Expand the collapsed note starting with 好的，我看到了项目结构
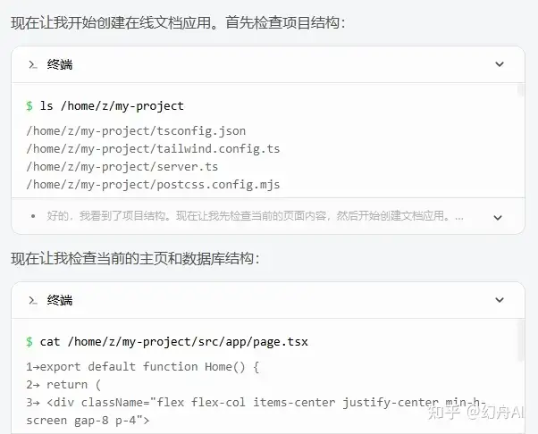This screenshot has height=434, width=538. tap(499, 217)
